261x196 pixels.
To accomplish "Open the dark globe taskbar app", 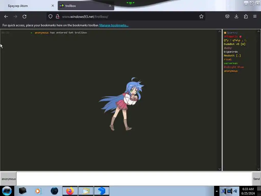I will [x=54, y=191].
